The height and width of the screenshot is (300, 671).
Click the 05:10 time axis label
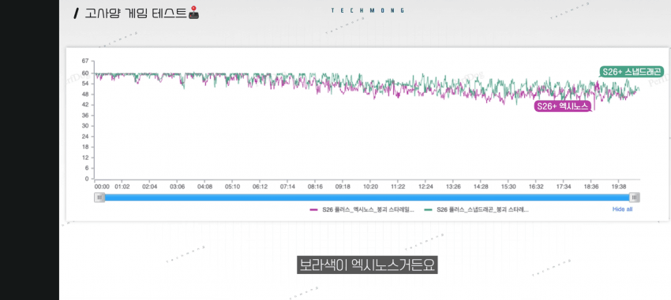pyautogui.click(x=232, y=187)
